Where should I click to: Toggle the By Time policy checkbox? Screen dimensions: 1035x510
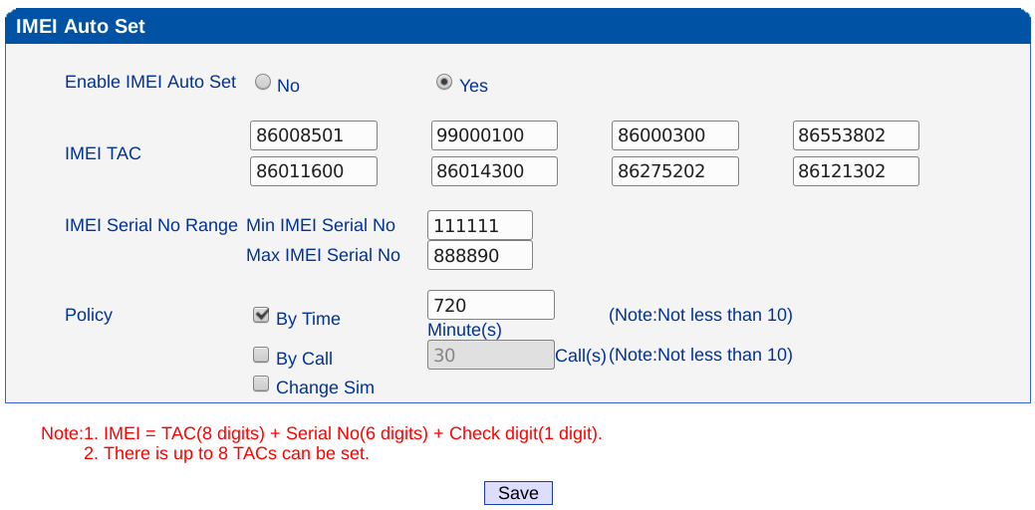[261, 315]
